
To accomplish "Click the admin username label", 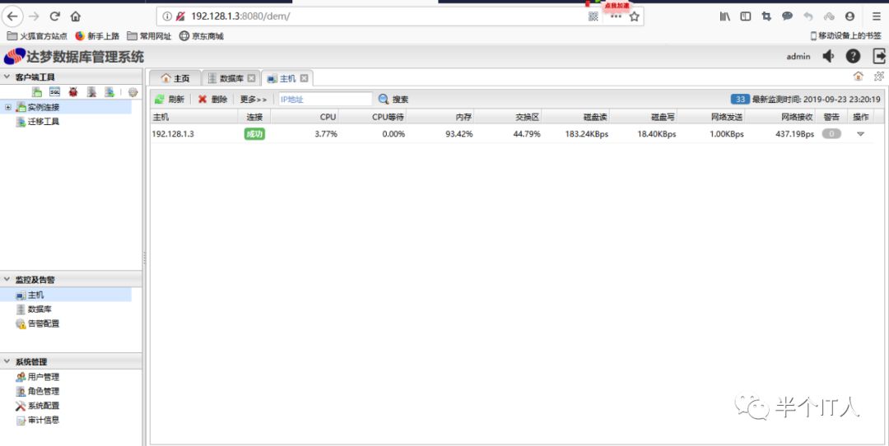I will pyautogui.click(x=798, y=56).
